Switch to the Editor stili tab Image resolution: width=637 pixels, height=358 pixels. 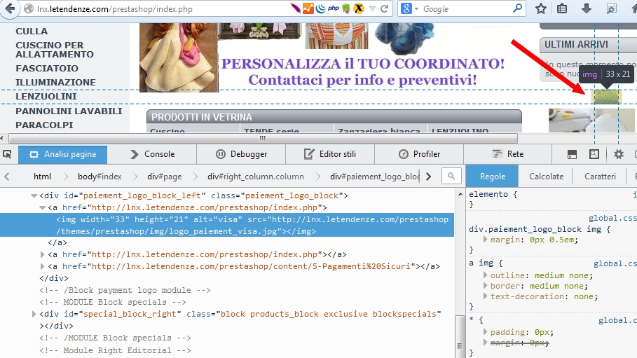click(x=330, y=154)
